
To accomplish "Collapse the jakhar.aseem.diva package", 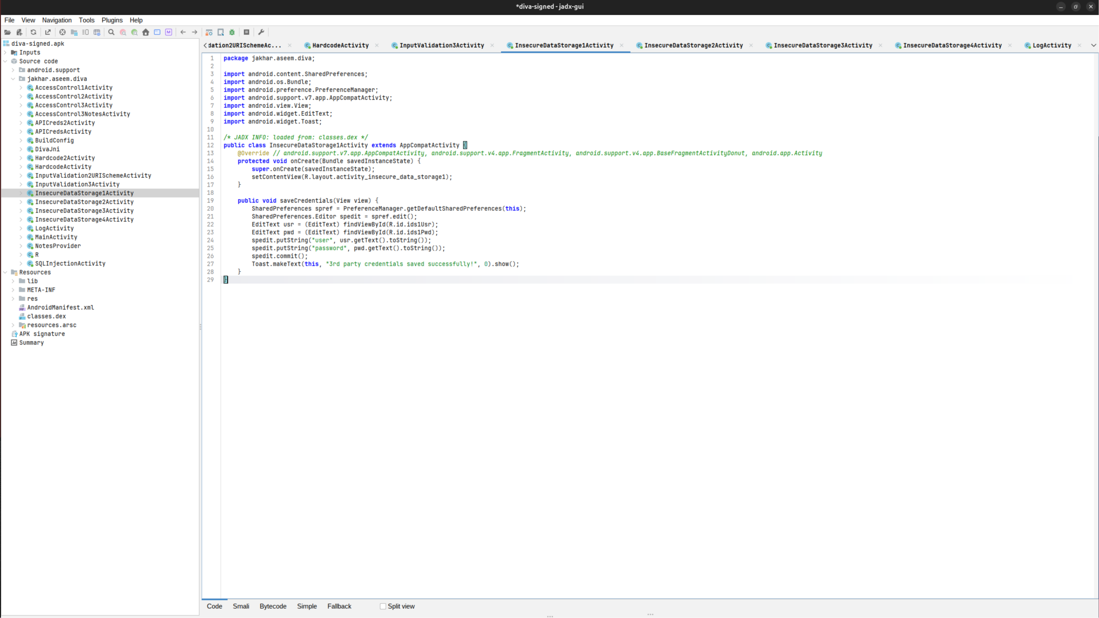I will 13,79.
